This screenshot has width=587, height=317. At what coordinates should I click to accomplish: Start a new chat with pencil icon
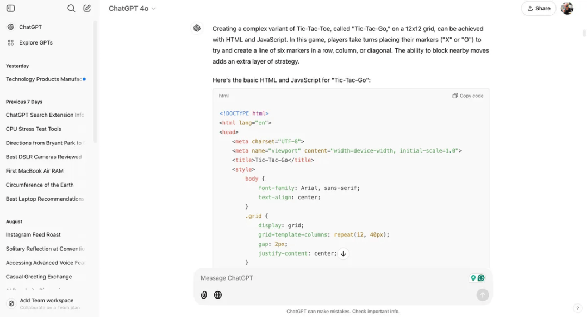pos(87,8)
